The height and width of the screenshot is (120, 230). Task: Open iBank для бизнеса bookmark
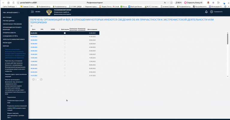point(136,7)
